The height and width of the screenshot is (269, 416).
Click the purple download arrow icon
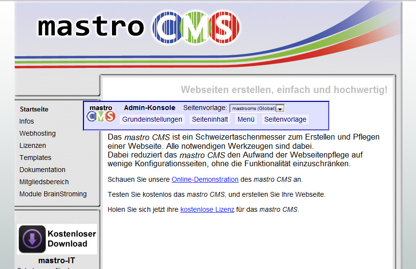point(32,239)
